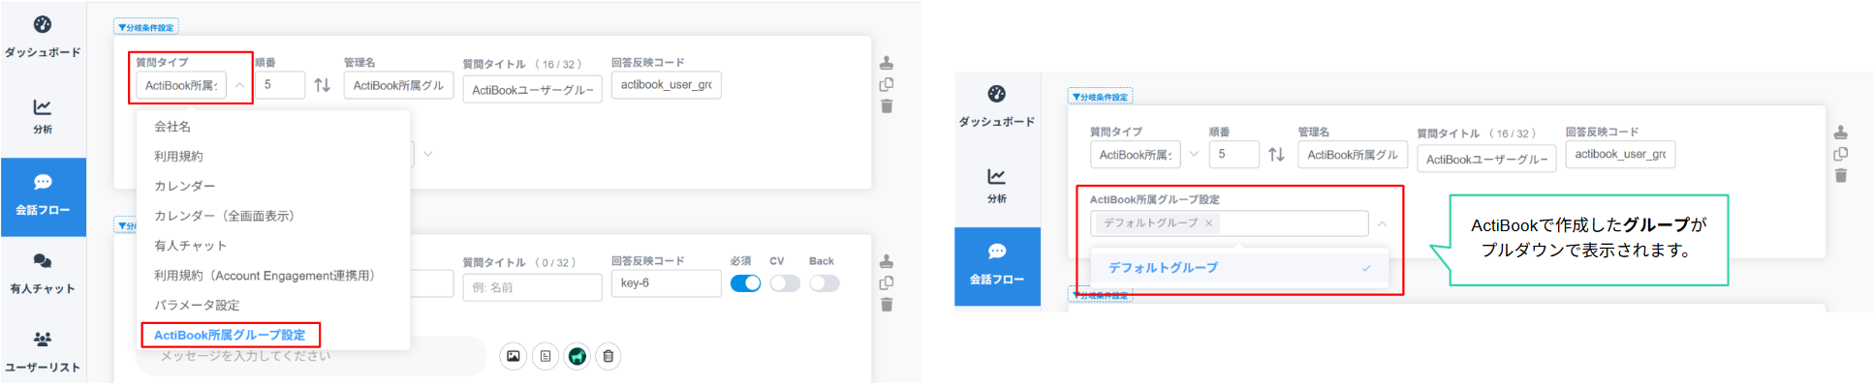Click the round trash icon beside the message box
The height and width of the screenshot is (385, 1873).
pyautogui.click(x=609, y=356)
